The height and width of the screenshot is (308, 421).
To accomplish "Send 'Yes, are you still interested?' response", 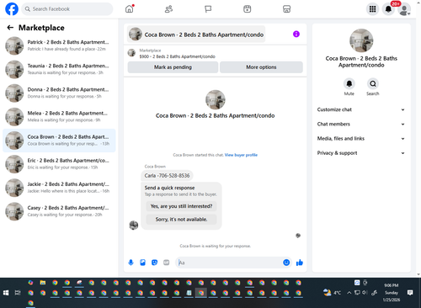I will pyautogui.click(x=181, y=206).
